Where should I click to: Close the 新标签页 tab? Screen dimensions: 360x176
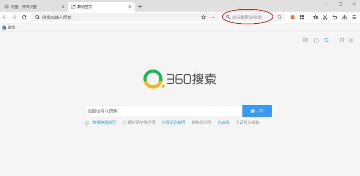point(130,7)
